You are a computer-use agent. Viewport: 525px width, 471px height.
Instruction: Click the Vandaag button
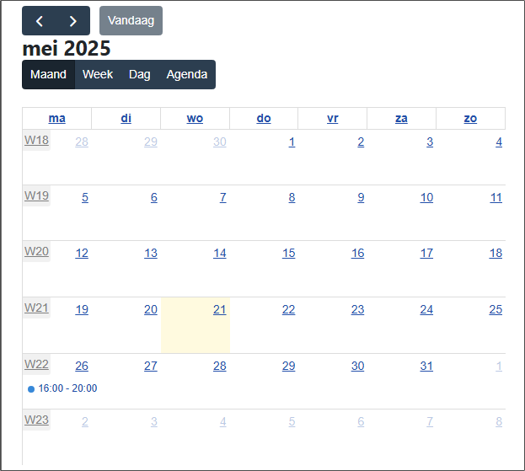tap(131, 21)
